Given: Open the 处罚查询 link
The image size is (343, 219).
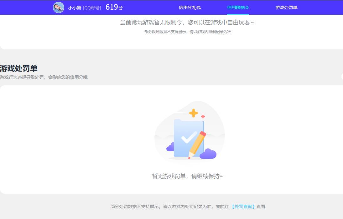Looking at the screenshot, I should click(x=242, y=207).
